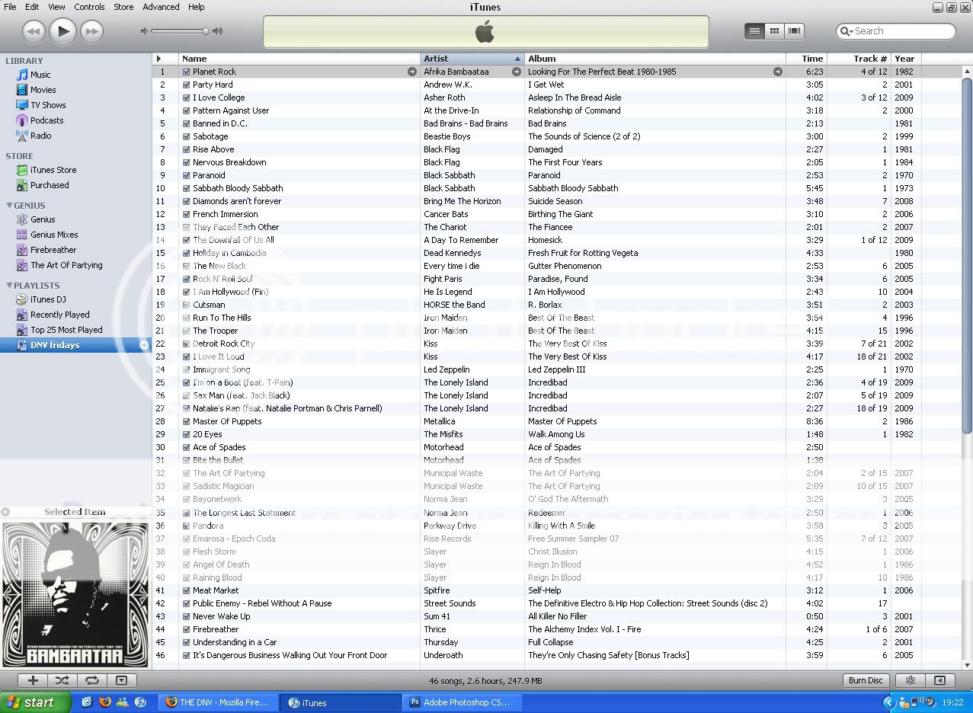Viewport: 973px width, 713px height.
Task: Skip to the next track
Action: coord(91,31)
